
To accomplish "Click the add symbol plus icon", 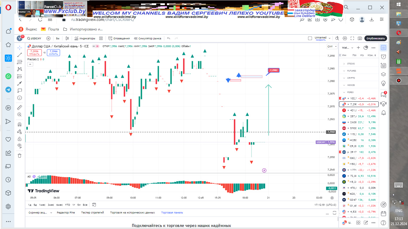I will (x=48, y=38).
